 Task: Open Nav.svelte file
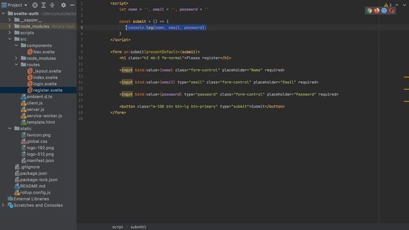click(x=44, y=52)
